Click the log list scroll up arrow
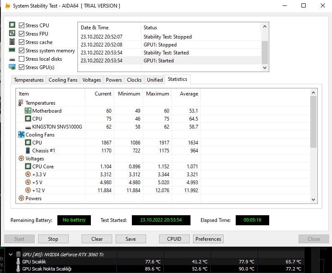The image size is (332, 273). pyautogui.click(x=265, y=27)
